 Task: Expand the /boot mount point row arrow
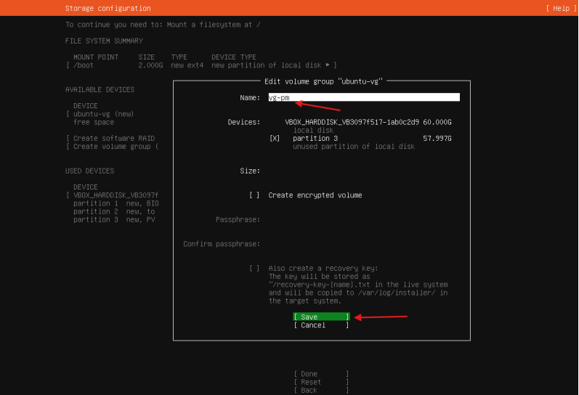(x=328, y=65)
